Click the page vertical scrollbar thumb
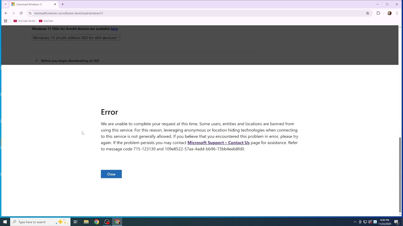 [x=400, y=175]
